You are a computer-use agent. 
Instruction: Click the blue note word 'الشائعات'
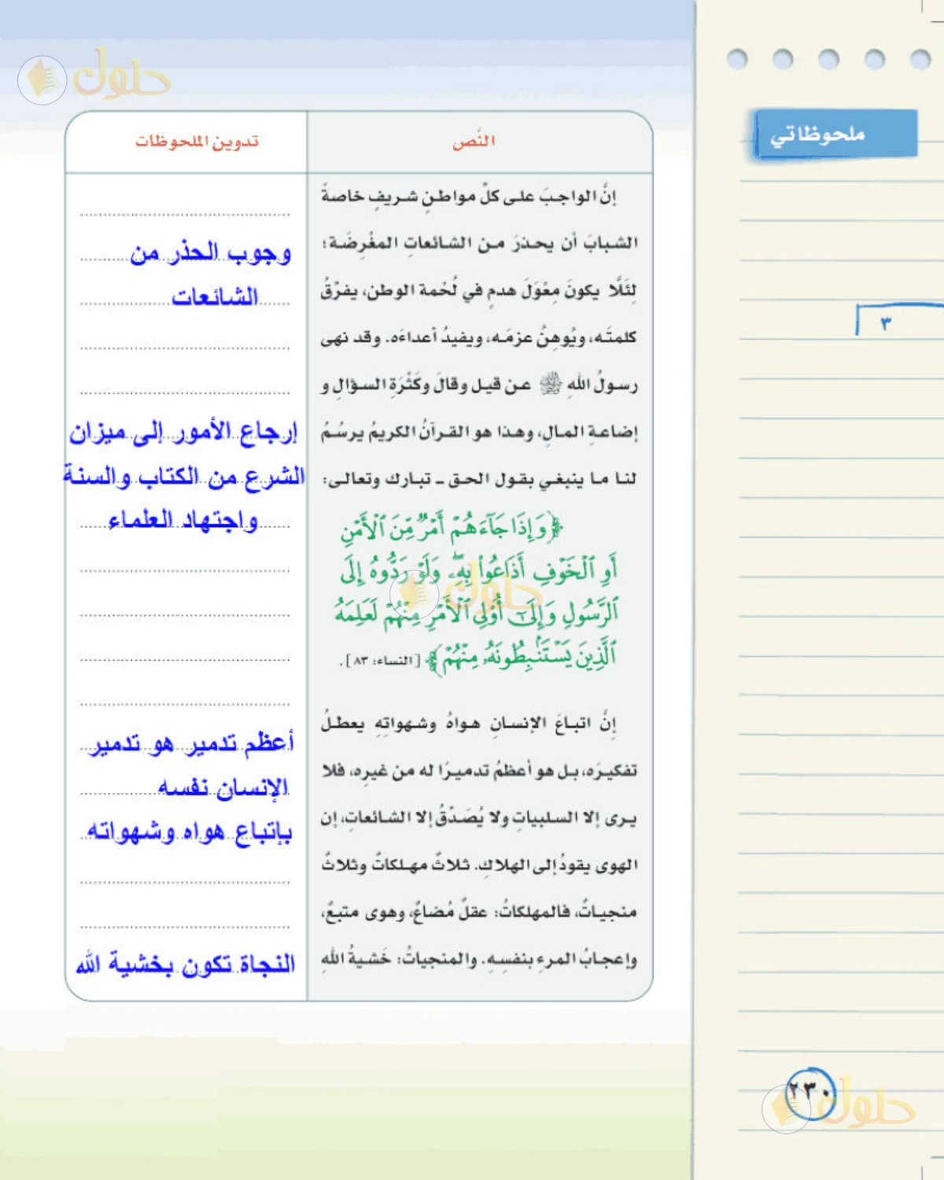(x=215, y=297)
